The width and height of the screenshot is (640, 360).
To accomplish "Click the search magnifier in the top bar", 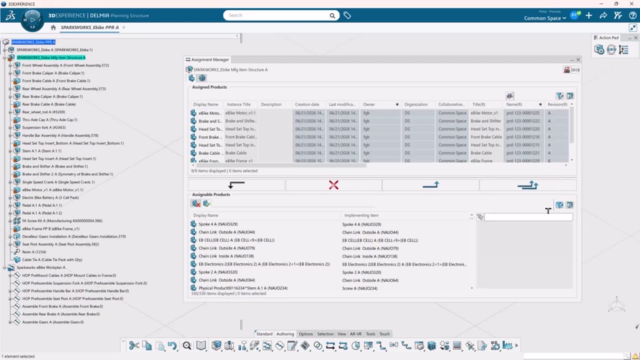I will [x=332, y=15].
